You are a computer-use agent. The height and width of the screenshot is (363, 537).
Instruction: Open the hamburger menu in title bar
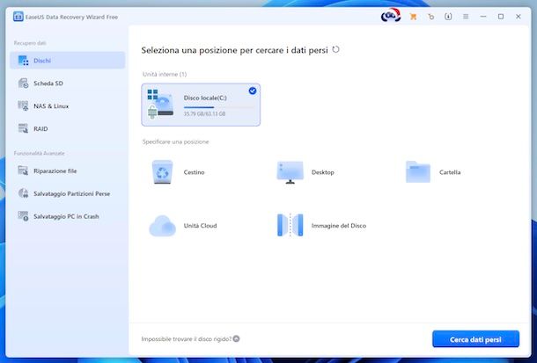coord(466,17)
